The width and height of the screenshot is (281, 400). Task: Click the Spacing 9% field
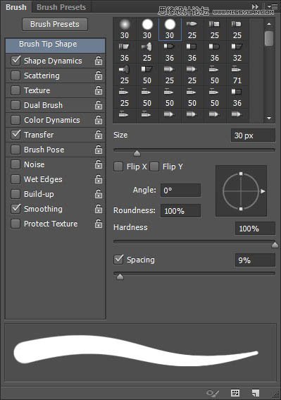click(x=255, y=260)
